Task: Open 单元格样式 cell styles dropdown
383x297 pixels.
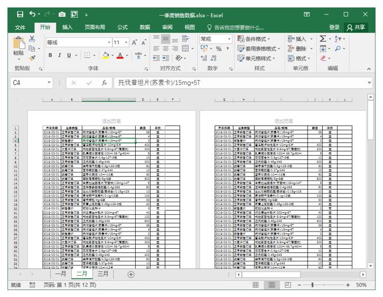Action: point(256,59)
